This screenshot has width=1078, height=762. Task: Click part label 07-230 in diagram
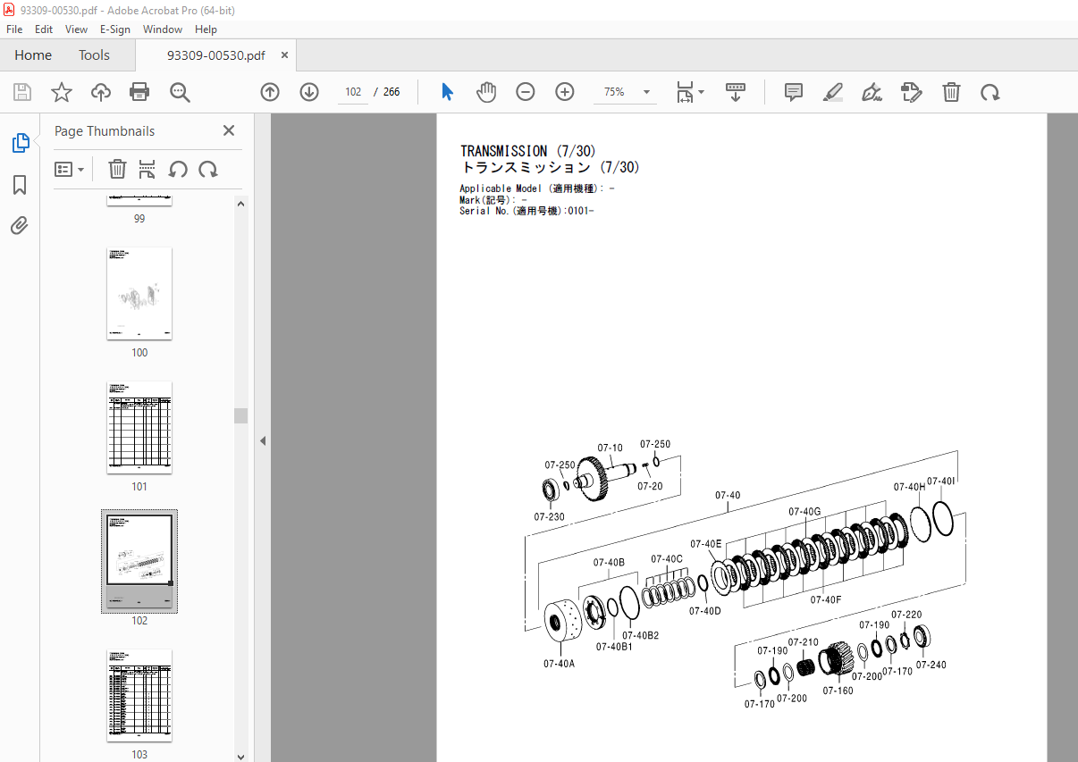coord(550,517)
